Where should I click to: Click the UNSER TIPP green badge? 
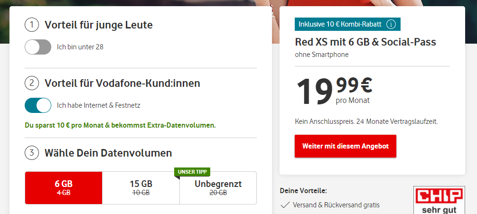[x=192, y=172]
